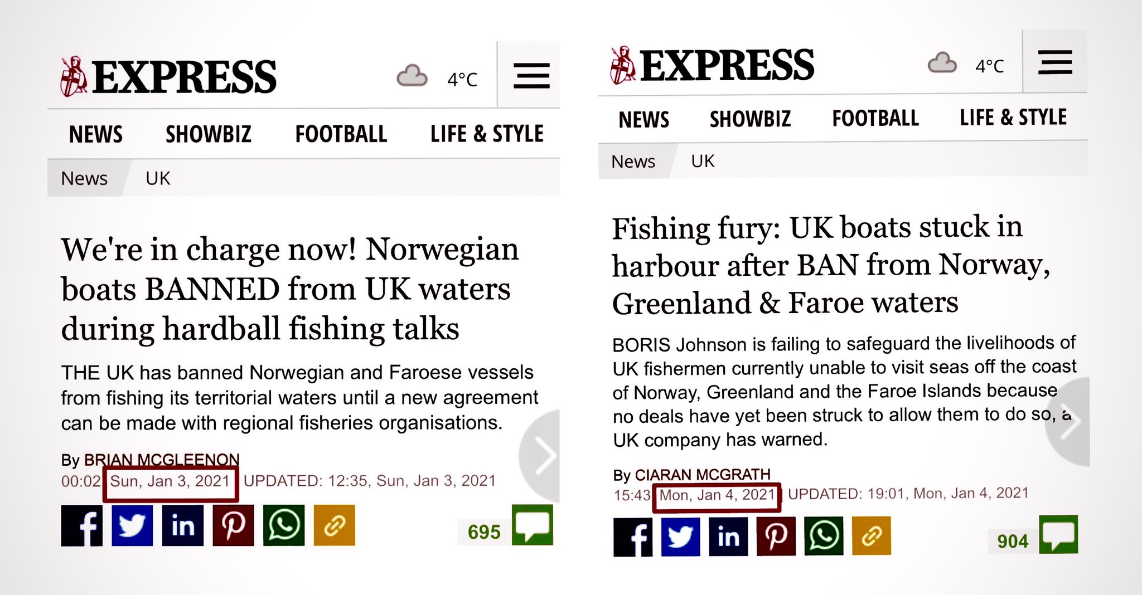
Task: Check the 4°C weather widget on right page
Action: pos(966,65)
